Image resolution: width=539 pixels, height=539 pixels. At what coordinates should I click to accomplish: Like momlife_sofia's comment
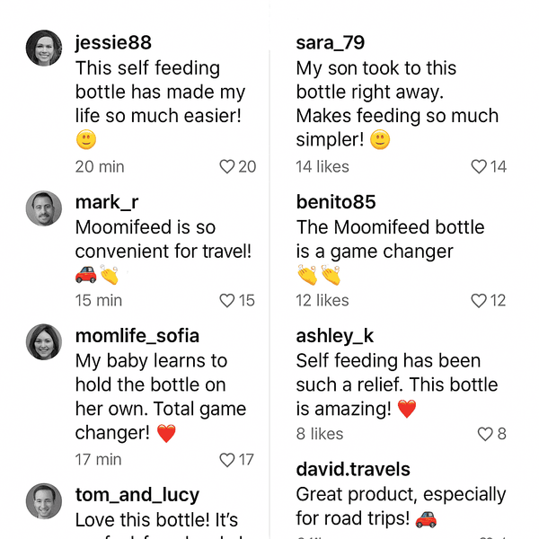pyautogui.click(x=227, y=459)
